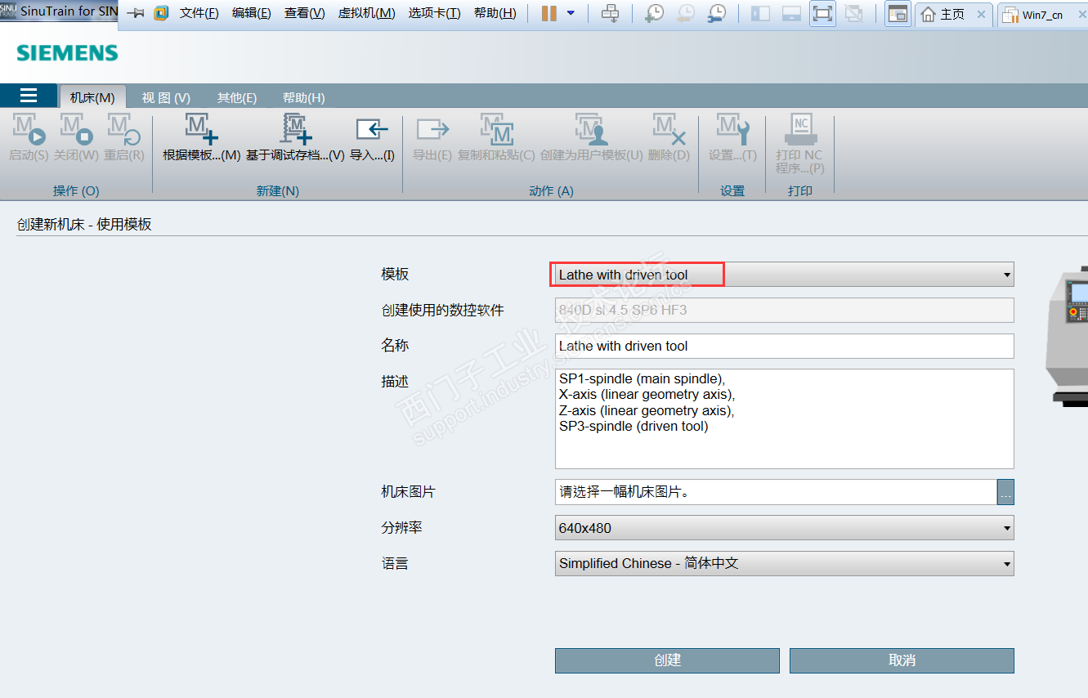
Task: Click the 模板 field label
Action: tap(395, 275)
